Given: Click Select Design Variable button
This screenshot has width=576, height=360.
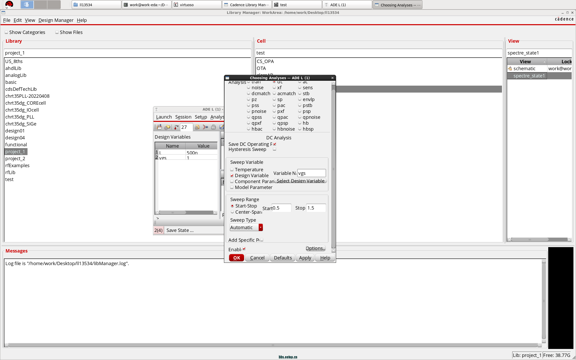Looking at the screenshot, I should (300, 181).
